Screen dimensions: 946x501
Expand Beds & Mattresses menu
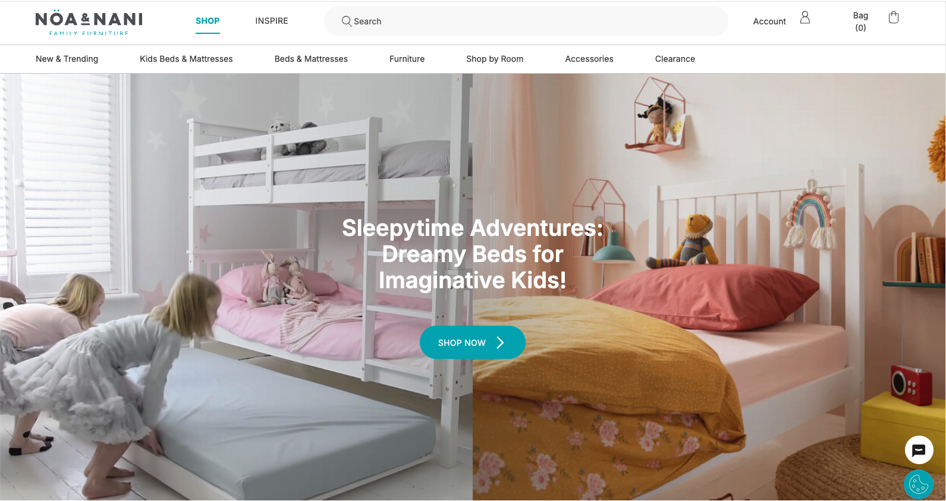pyautogui.click(x=311, y=59)
